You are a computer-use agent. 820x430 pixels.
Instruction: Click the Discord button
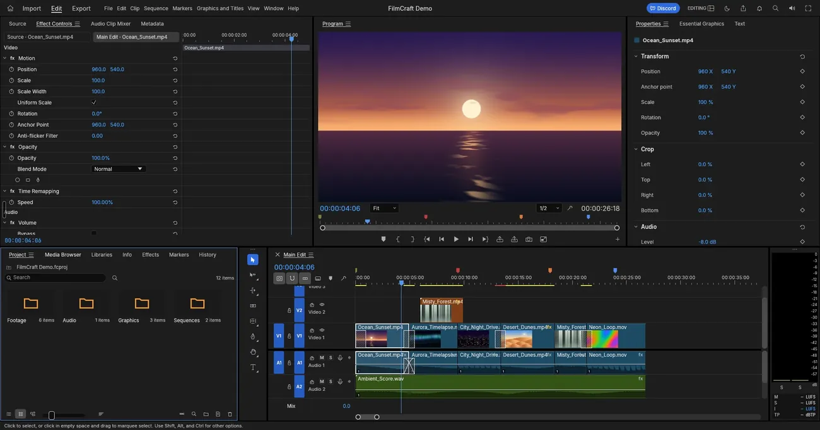(x=663, y=8)
